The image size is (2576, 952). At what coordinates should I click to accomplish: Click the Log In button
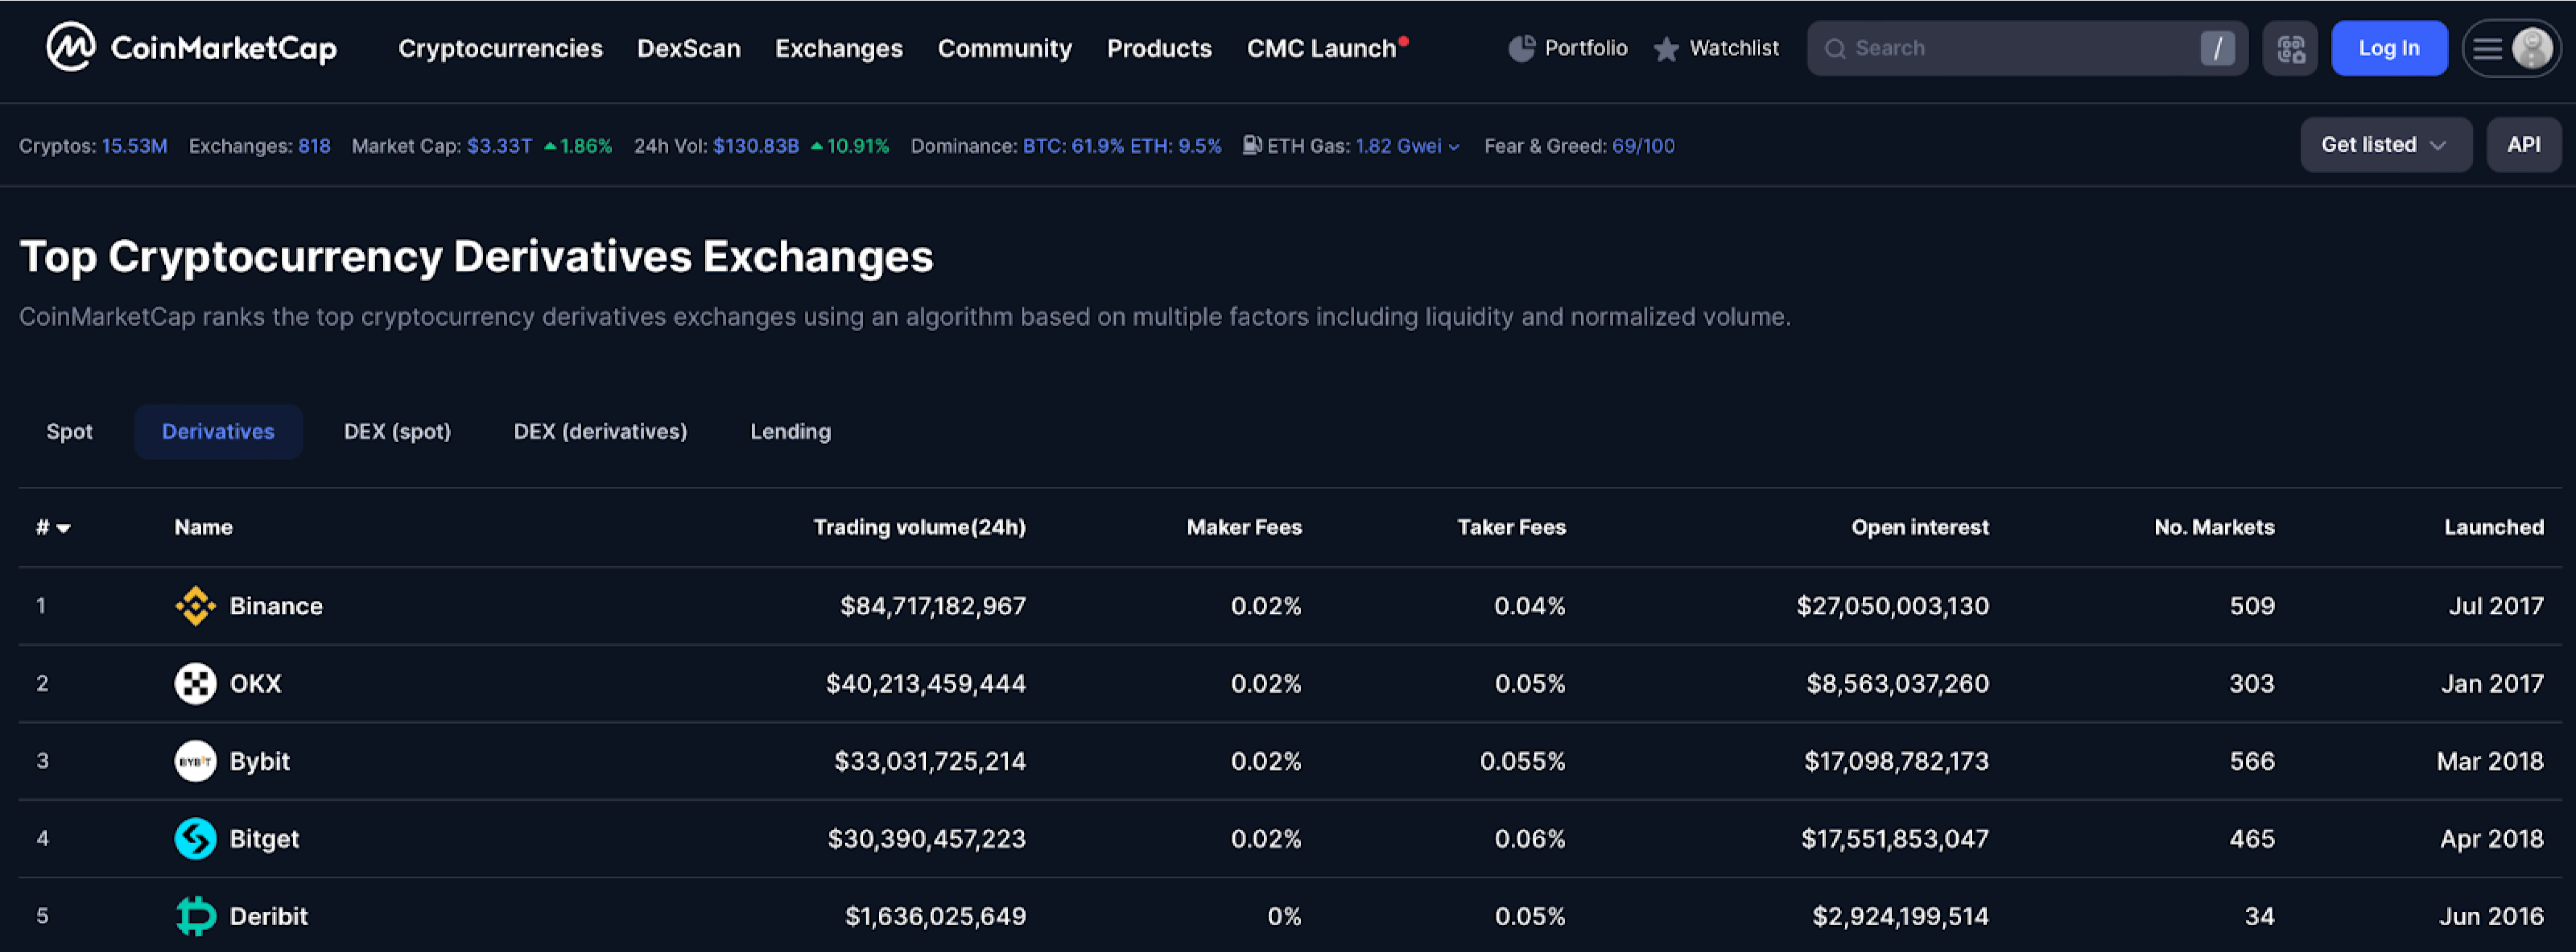click(x=2389, y=48)
